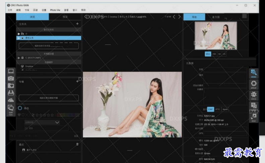Click the color label filter swatches
265x163 pixels.
click(68, 115)
